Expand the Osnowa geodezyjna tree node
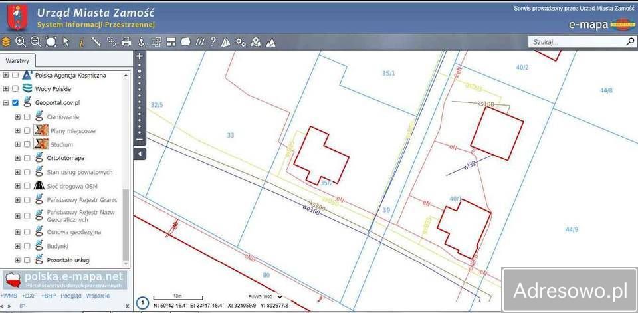The width and height of the screenshot is (638, 313). [17, 232]
